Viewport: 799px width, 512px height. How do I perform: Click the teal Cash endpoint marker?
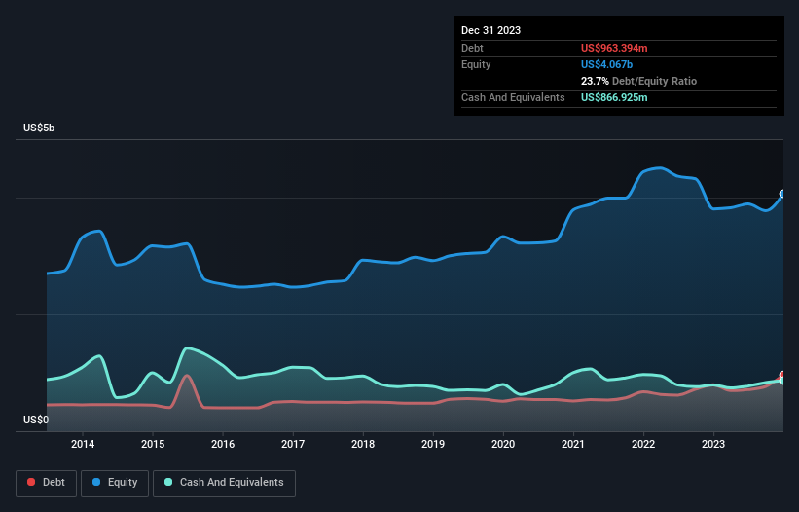tap(782, 381)
